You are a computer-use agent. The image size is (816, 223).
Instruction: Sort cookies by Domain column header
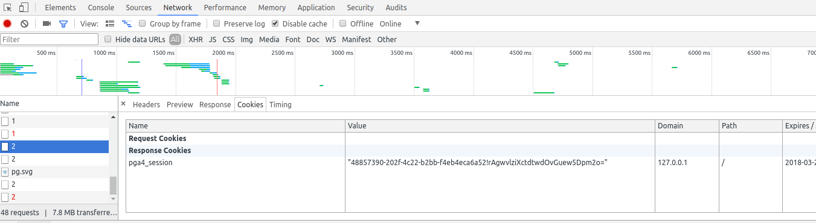click(687, 126)
